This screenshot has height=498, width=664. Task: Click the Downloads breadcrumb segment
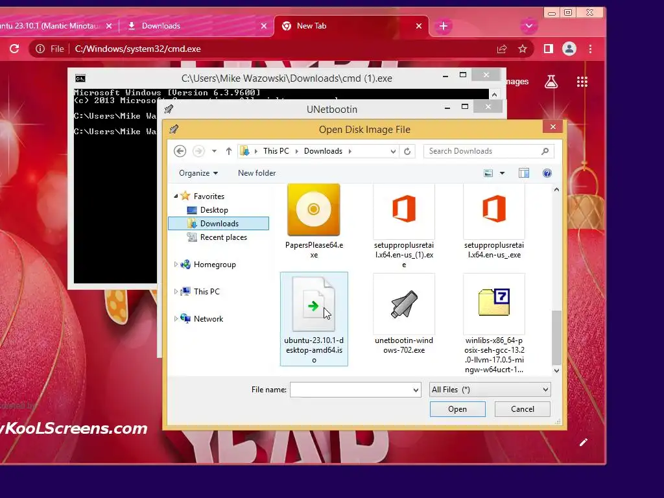(x=323, y=151)
